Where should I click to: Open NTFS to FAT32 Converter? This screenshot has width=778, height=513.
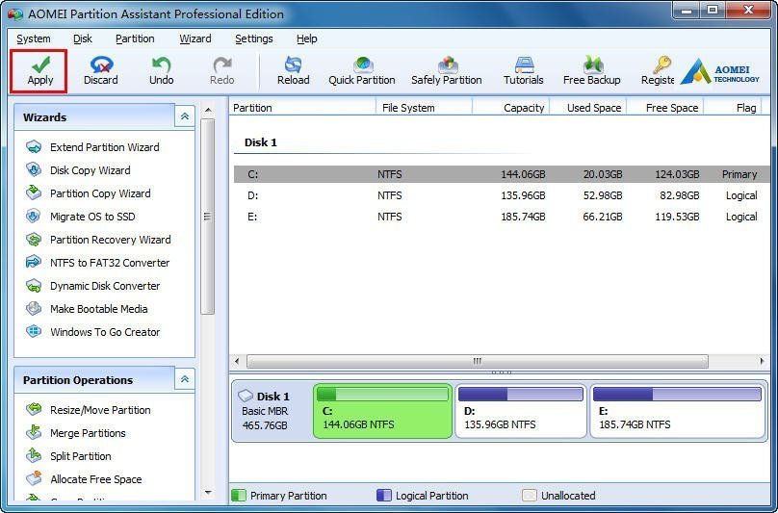point(98,263)
